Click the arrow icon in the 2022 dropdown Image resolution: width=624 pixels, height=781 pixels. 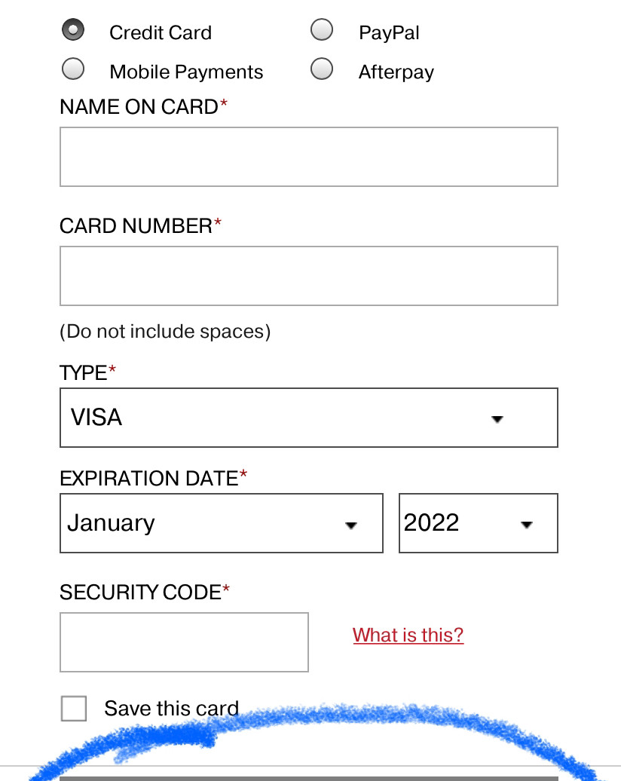526,524
